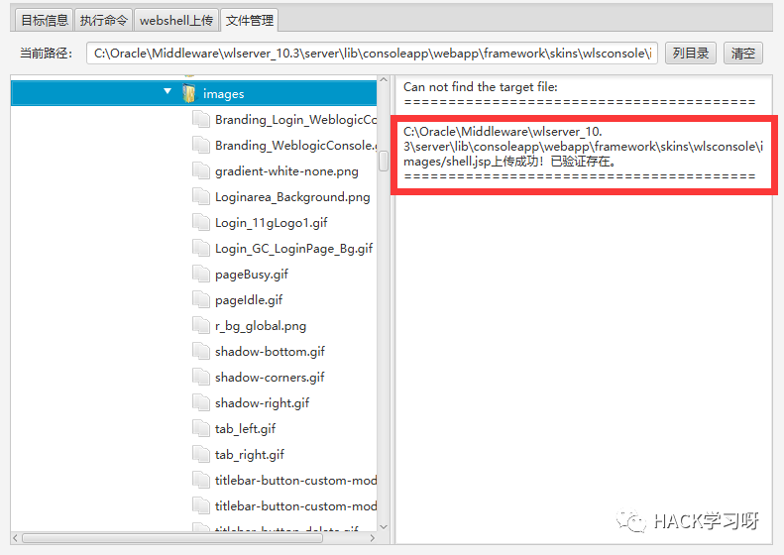Click file icon beside shadow-corners.gif

tap(201, 377)
